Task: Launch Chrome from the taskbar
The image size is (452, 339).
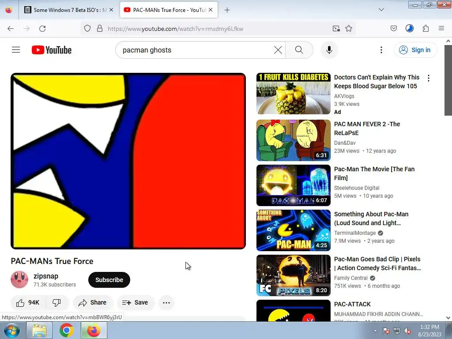Action: click(66, 330)
